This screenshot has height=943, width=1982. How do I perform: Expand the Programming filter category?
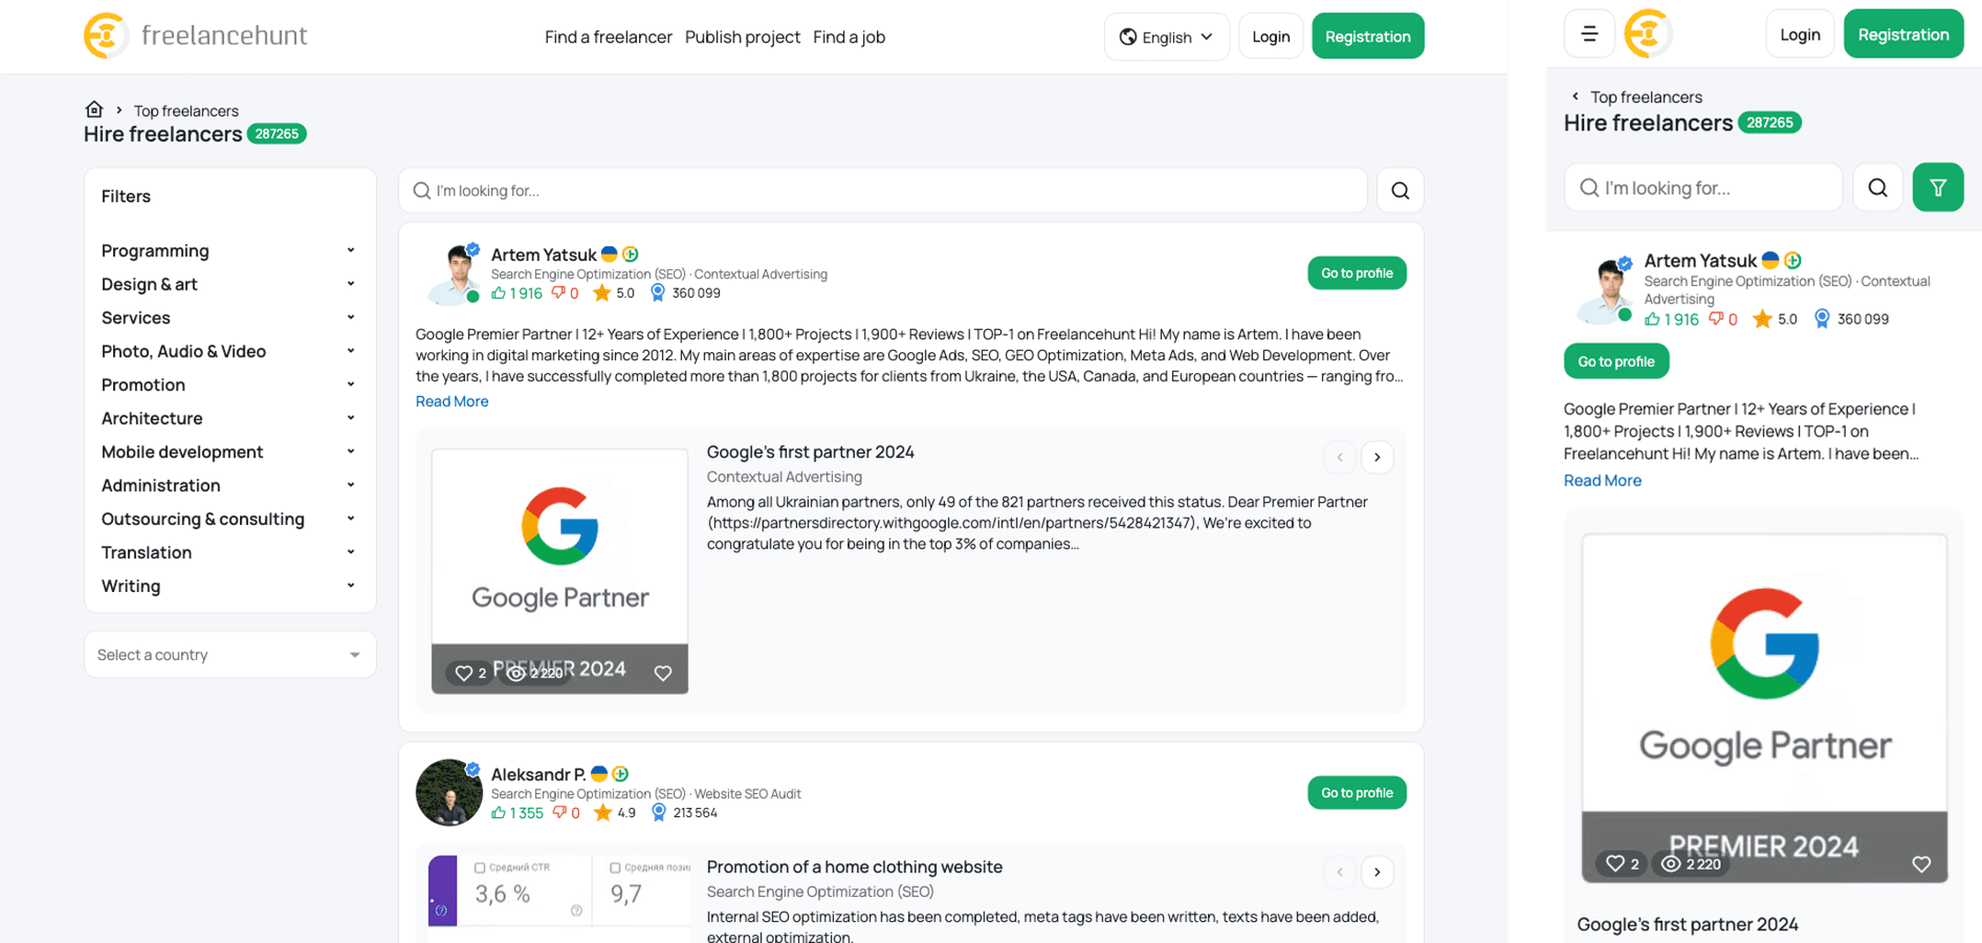tap(229, 251)
